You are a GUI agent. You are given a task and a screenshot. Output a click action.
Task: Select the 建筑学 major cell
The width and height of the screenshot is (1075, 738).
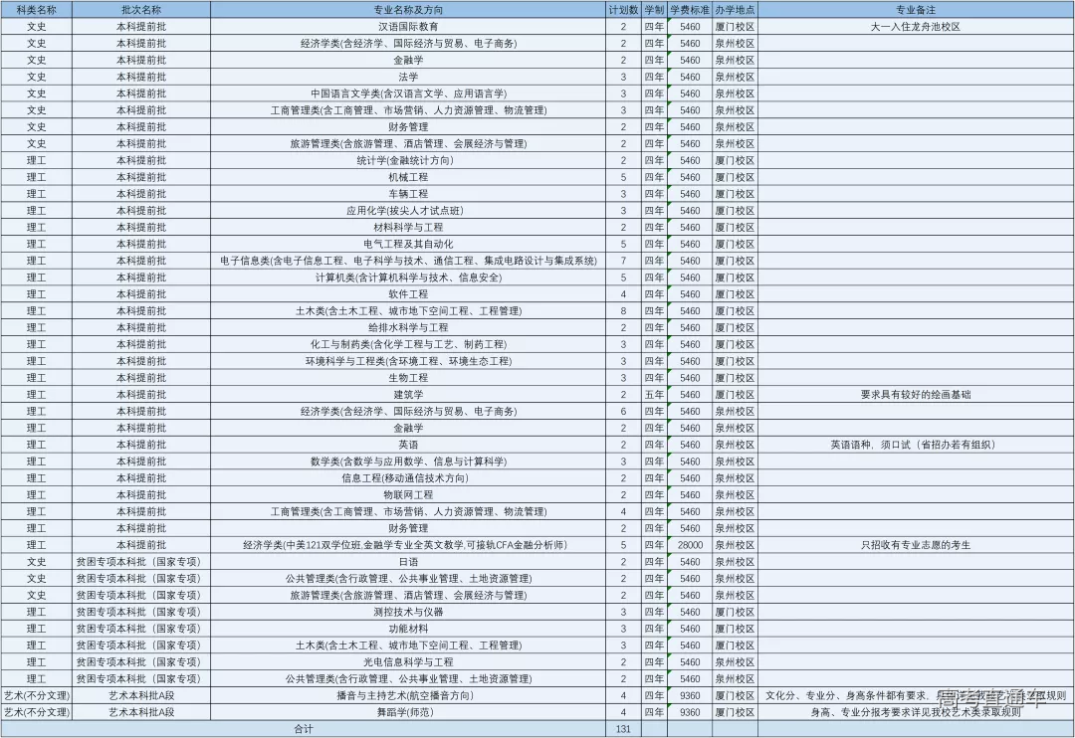(408, 395)
